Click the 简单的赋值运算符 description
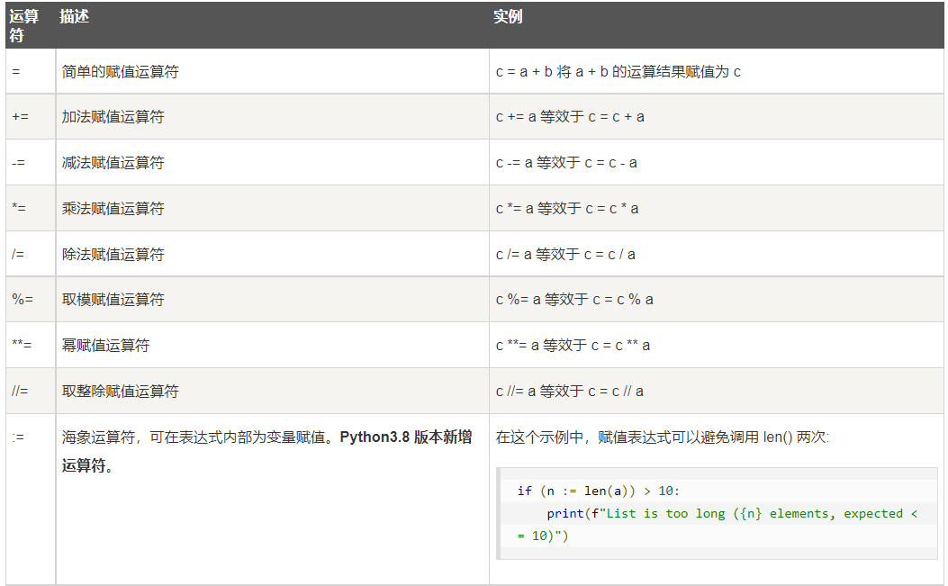Viewport: 948px width, 586px height. [x=120, y=71]
